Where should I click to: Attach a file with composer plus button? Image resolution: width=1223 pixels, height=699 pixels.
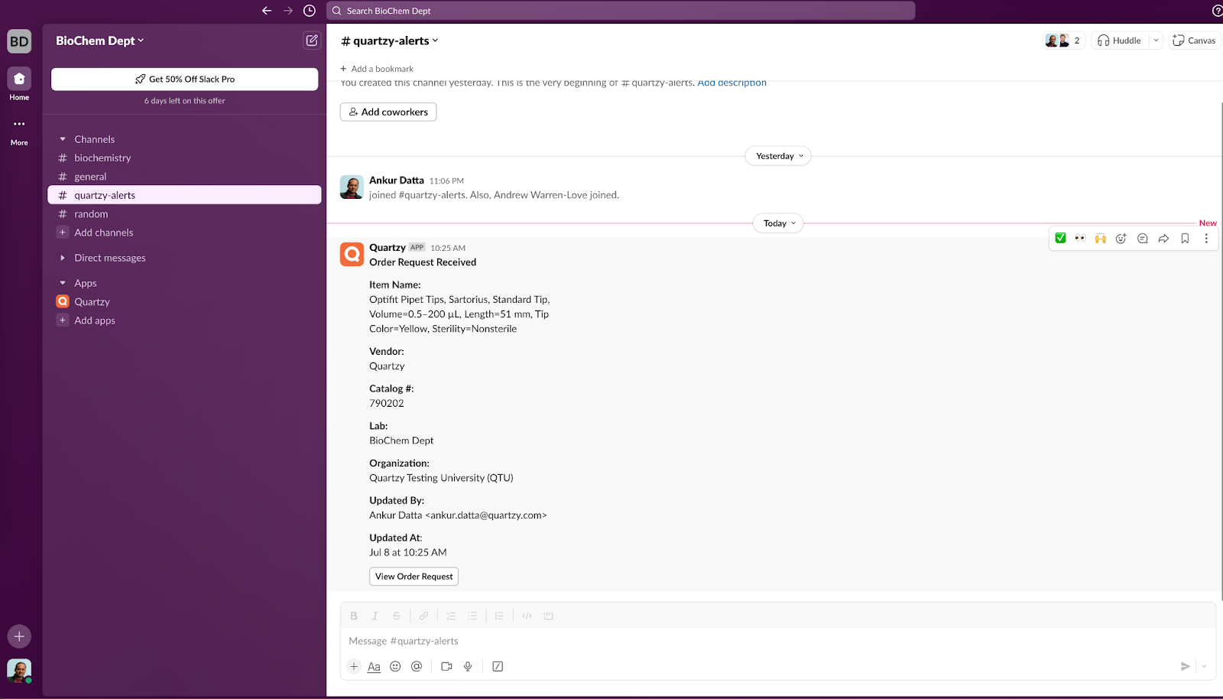point(354,666)
